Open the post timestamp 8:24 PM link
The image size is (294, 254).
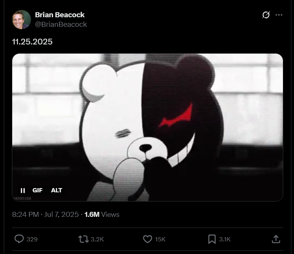(45, 215)
